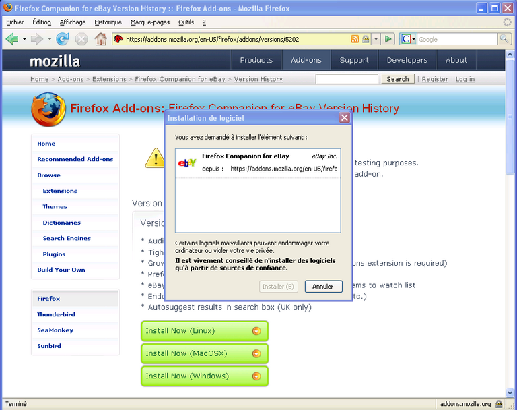Open the Fichier menu
Screen dimensions: 517x410
(15, 22)
